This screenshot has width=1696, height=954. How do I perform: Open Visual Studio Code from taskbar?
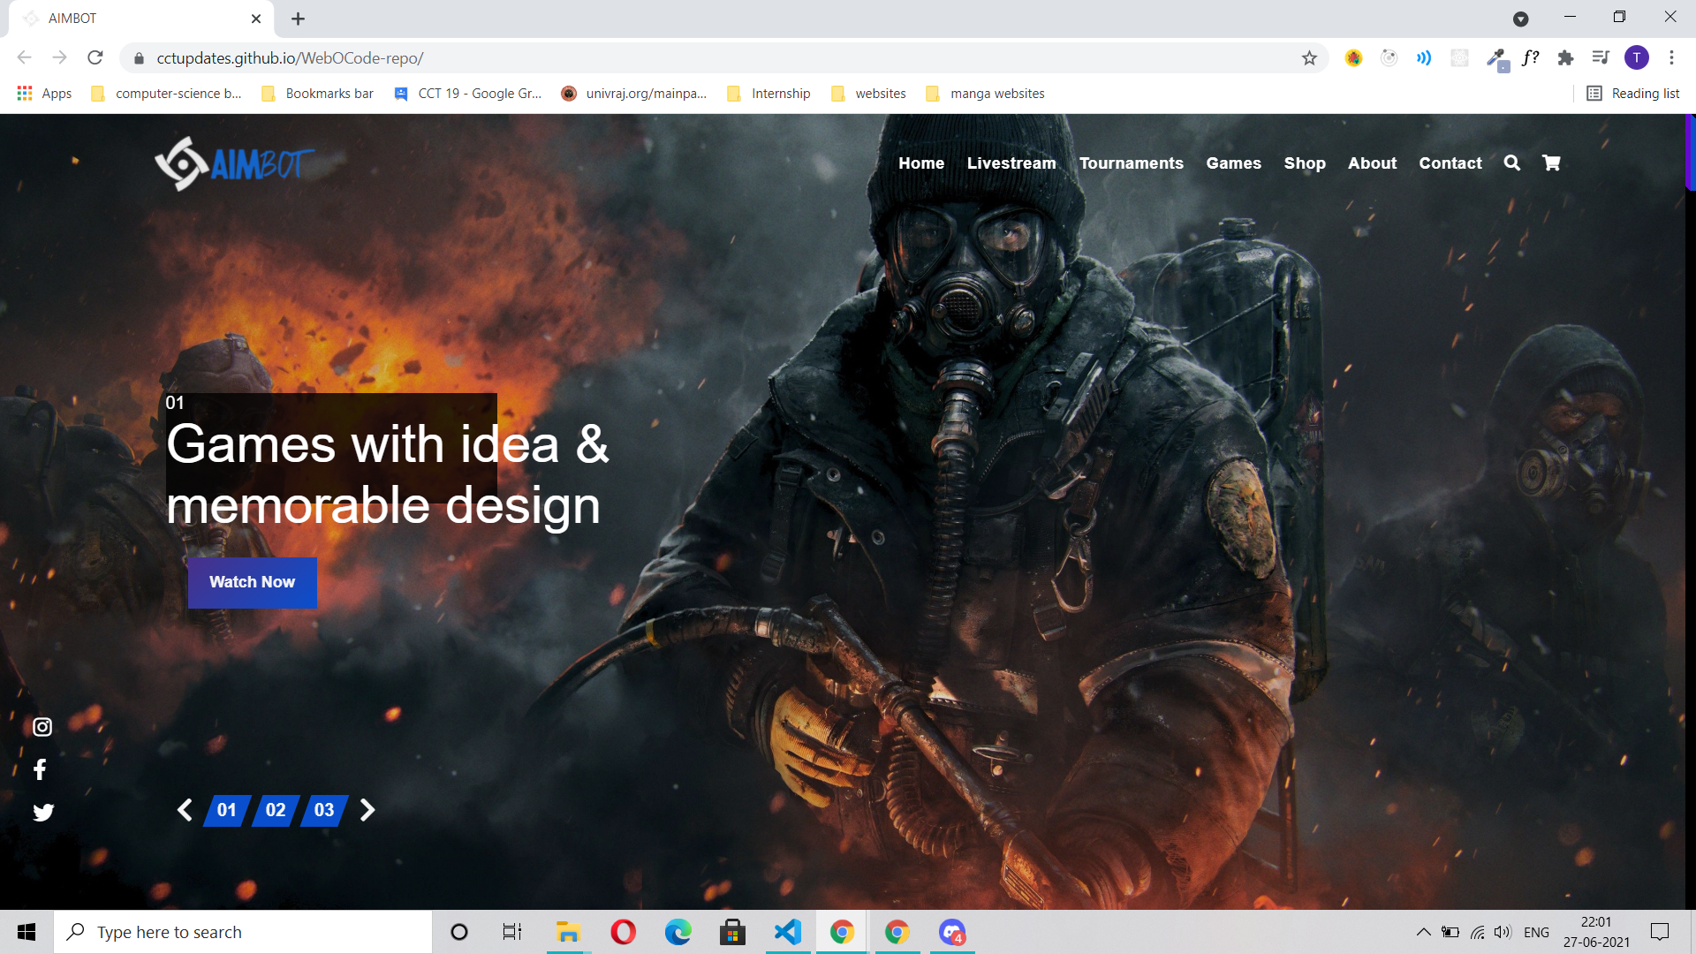coord(788,932)
